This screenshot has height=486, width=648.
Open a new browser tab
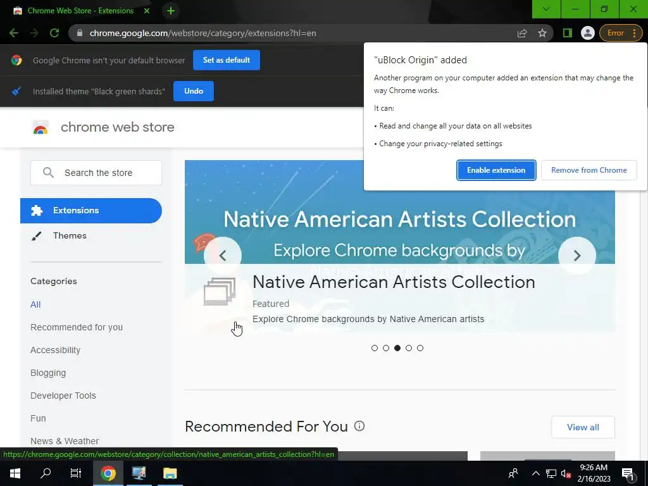tap(171, 11)
